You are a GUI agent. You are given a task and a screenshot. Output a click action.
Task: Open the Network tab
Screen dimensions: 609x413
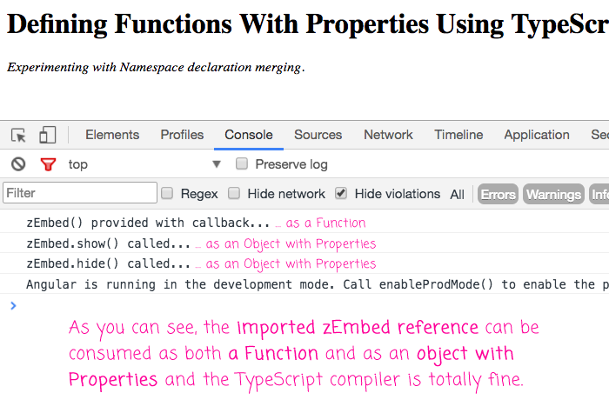tap(388, 135)
